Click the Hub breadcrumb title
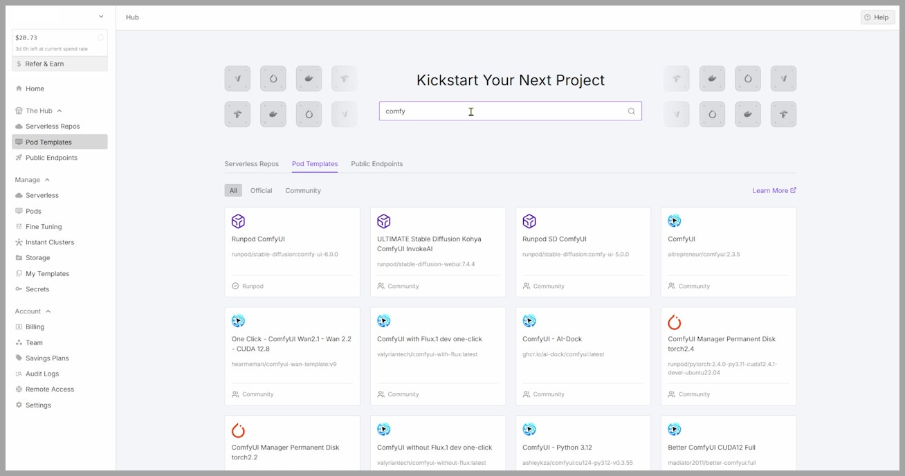This screenshot has height=476, width=905. [132, 17]
